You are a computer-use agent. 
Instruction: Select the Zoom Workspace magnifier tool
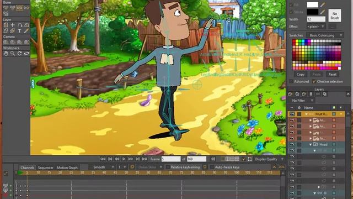pyautogui.click(x=13, y=54)
